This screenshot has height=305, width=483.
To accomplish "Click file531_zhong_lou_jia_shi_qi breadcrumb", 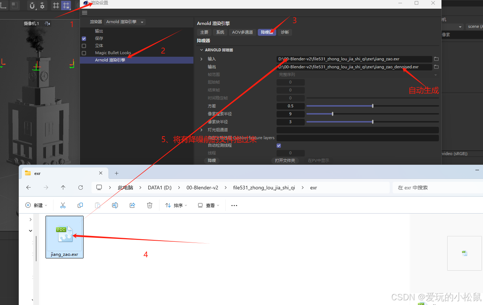I will pyautogui.click(x=264, y=188).
